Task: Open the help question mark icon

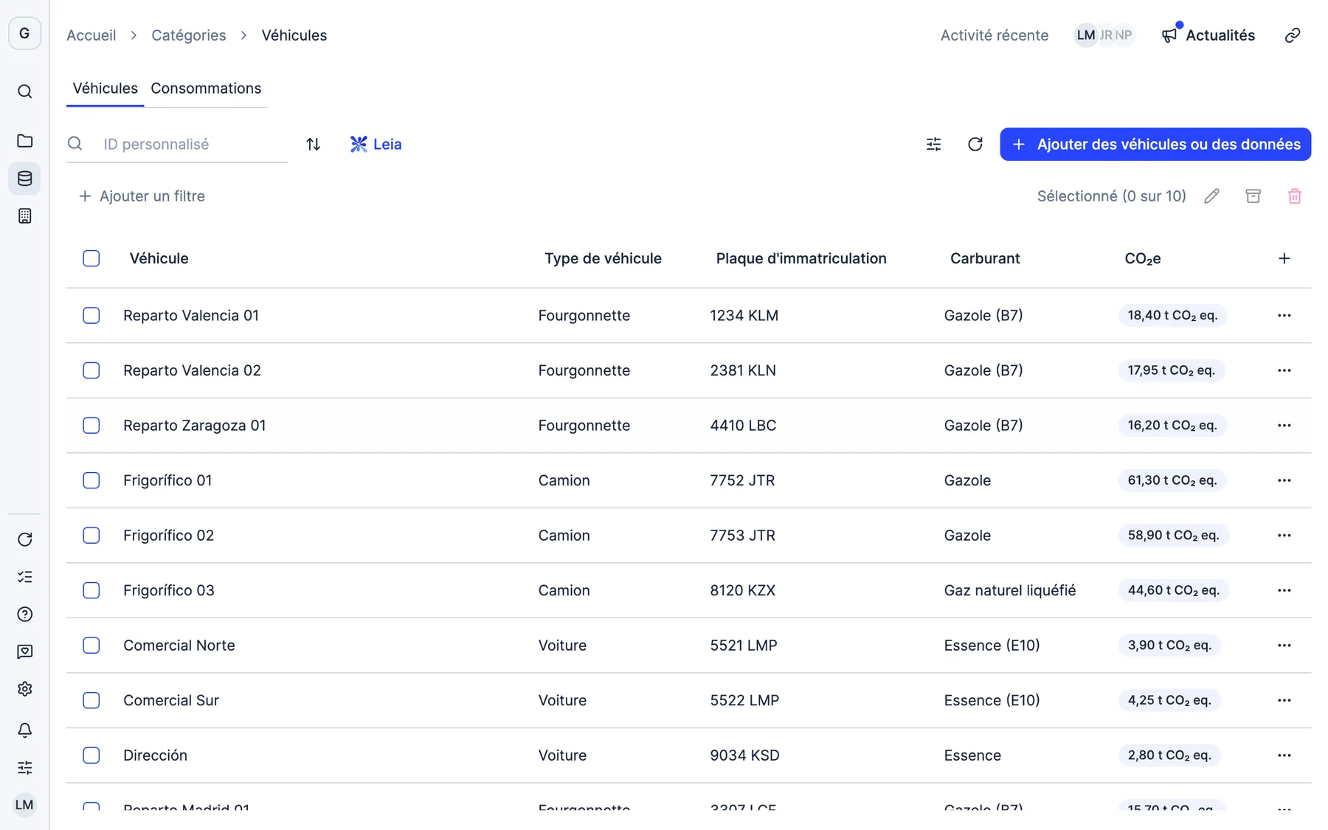Action: pos(24,614)
